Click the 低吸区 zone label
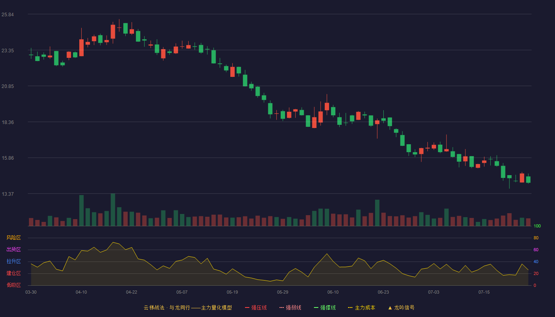The width and height of the screenshot is (555, 317). tap(13, 285)
